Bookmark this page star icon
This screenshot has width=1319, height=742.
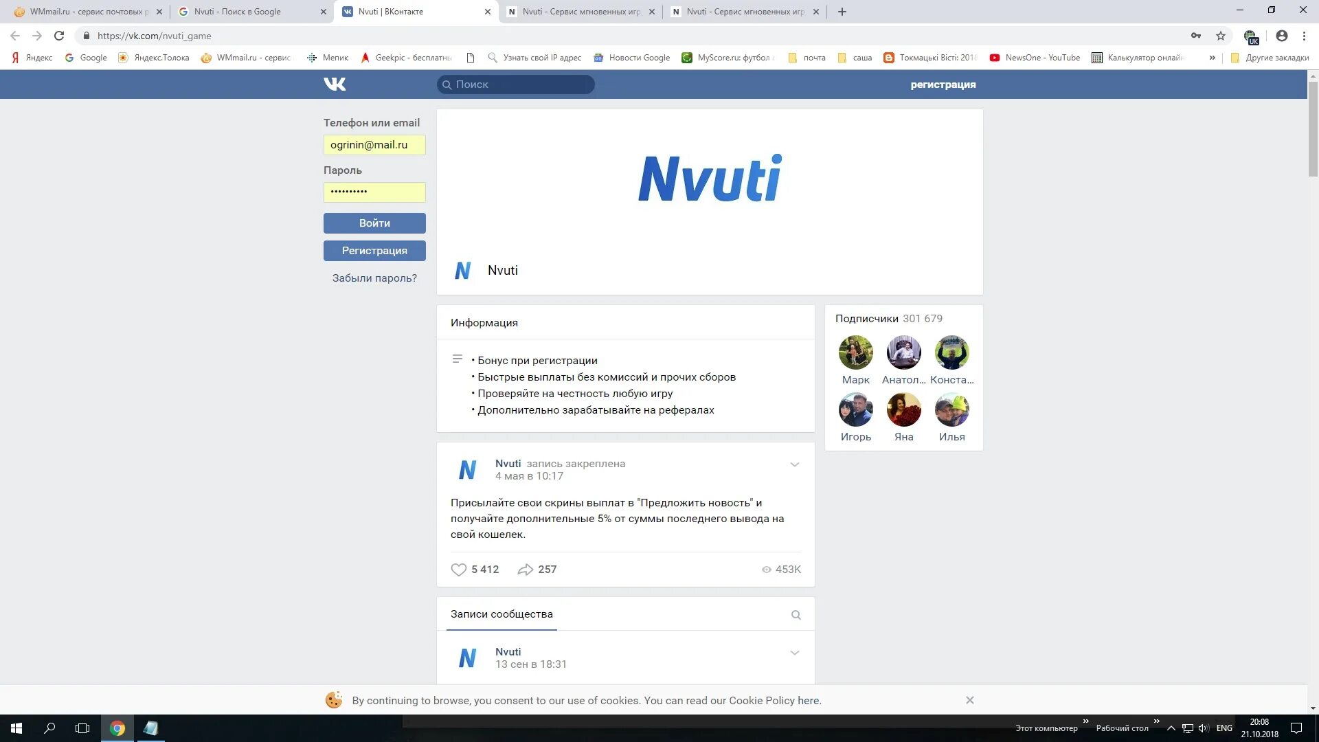tap(1221, 36)
